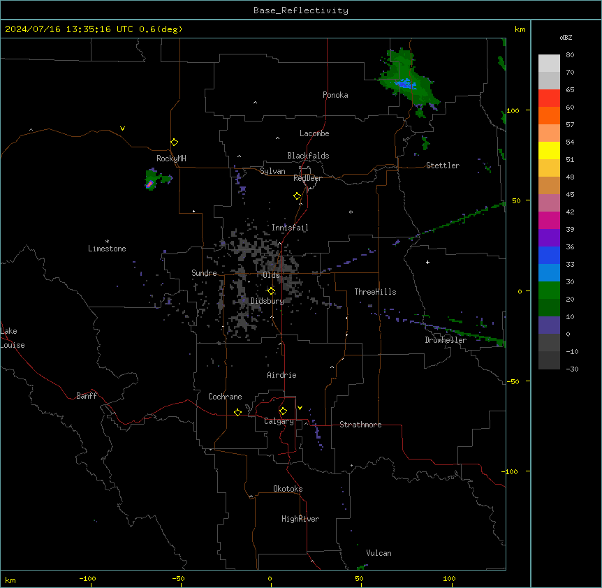The image size is (602, 588).
Task: Click the dBZ legend heading
Action: click(x=566, y=37)
